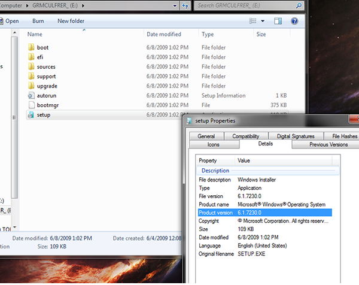Open the File Hashes tab
The width and height of the screenshot is (359, 285).
[342, 137]
